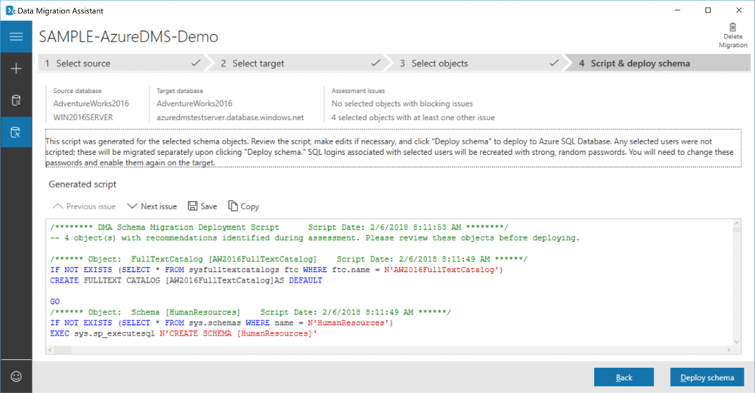755x393 pixels.
Task: Click the Back button
Action: pyautogui.click(x=623, y=378)
